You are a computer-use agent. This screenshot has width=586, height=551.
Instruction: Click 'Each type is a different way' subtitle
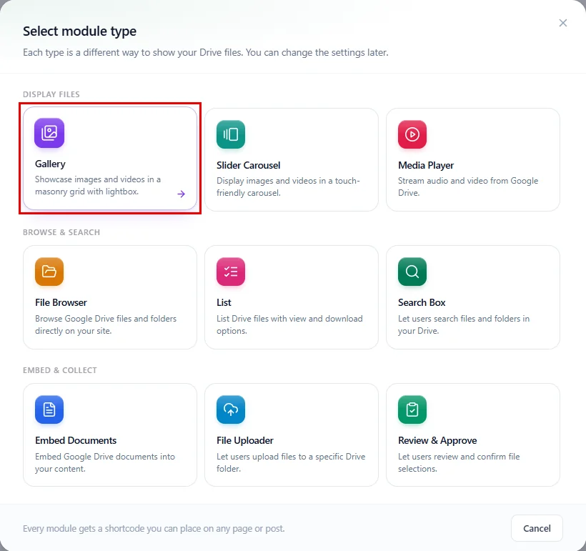point(206,52)
